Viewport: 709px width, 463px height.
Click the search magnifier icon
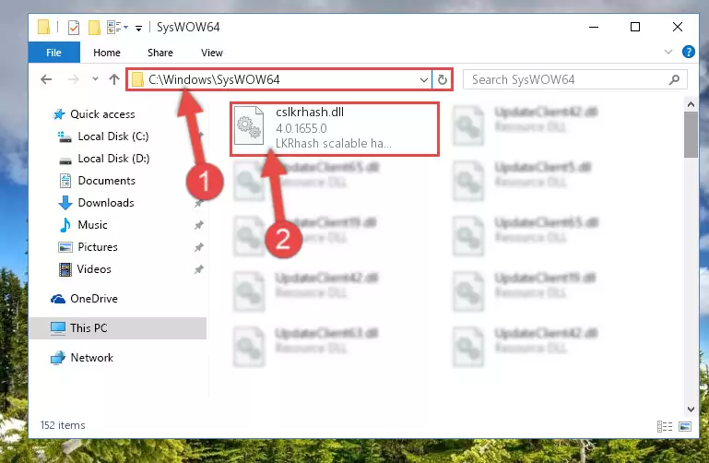[x=674, y=80]
